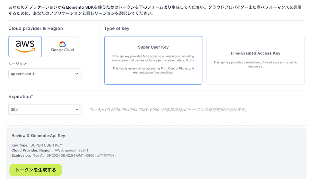
Task: Click the Japanese instruction paragraph at top
Action: point(155,10)
